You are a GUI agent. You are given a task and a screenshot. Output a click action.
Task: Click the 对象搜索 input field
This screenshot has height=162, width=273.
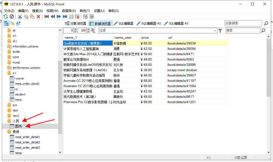pos(243,23)
